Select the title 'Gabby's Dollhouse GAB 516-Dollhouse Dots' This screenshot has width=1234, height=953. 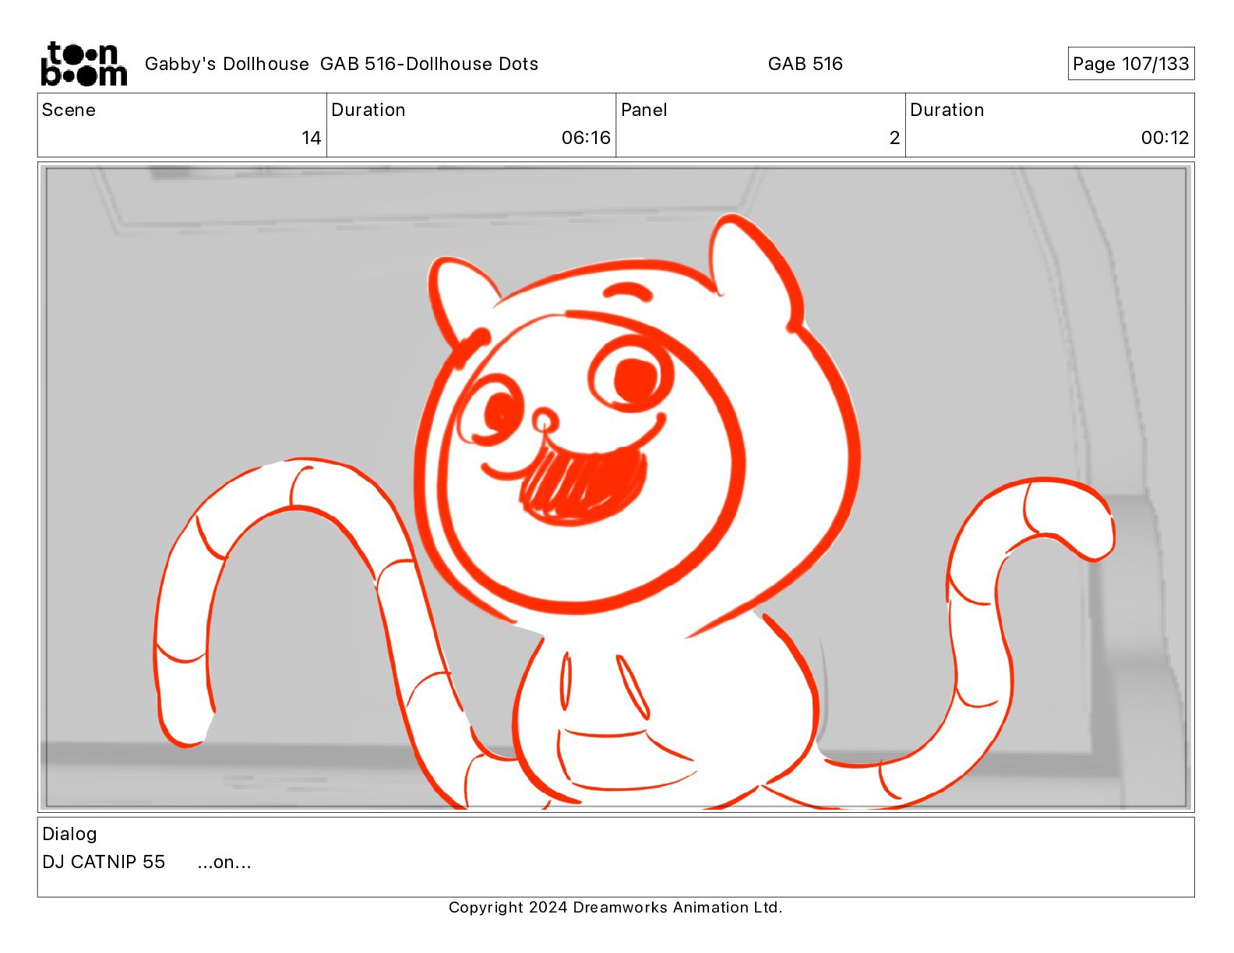click(341, 64)
